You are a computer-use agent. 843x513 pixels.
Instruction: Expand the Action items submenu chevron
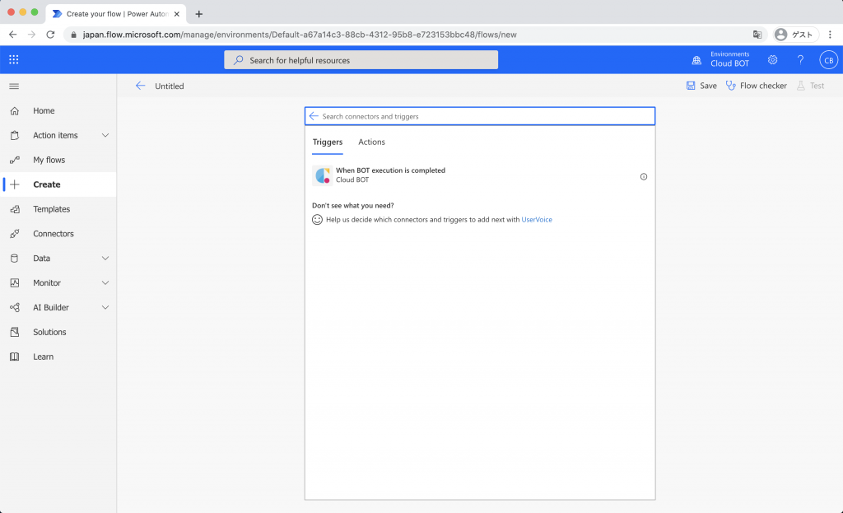click(x=105, y=136)
